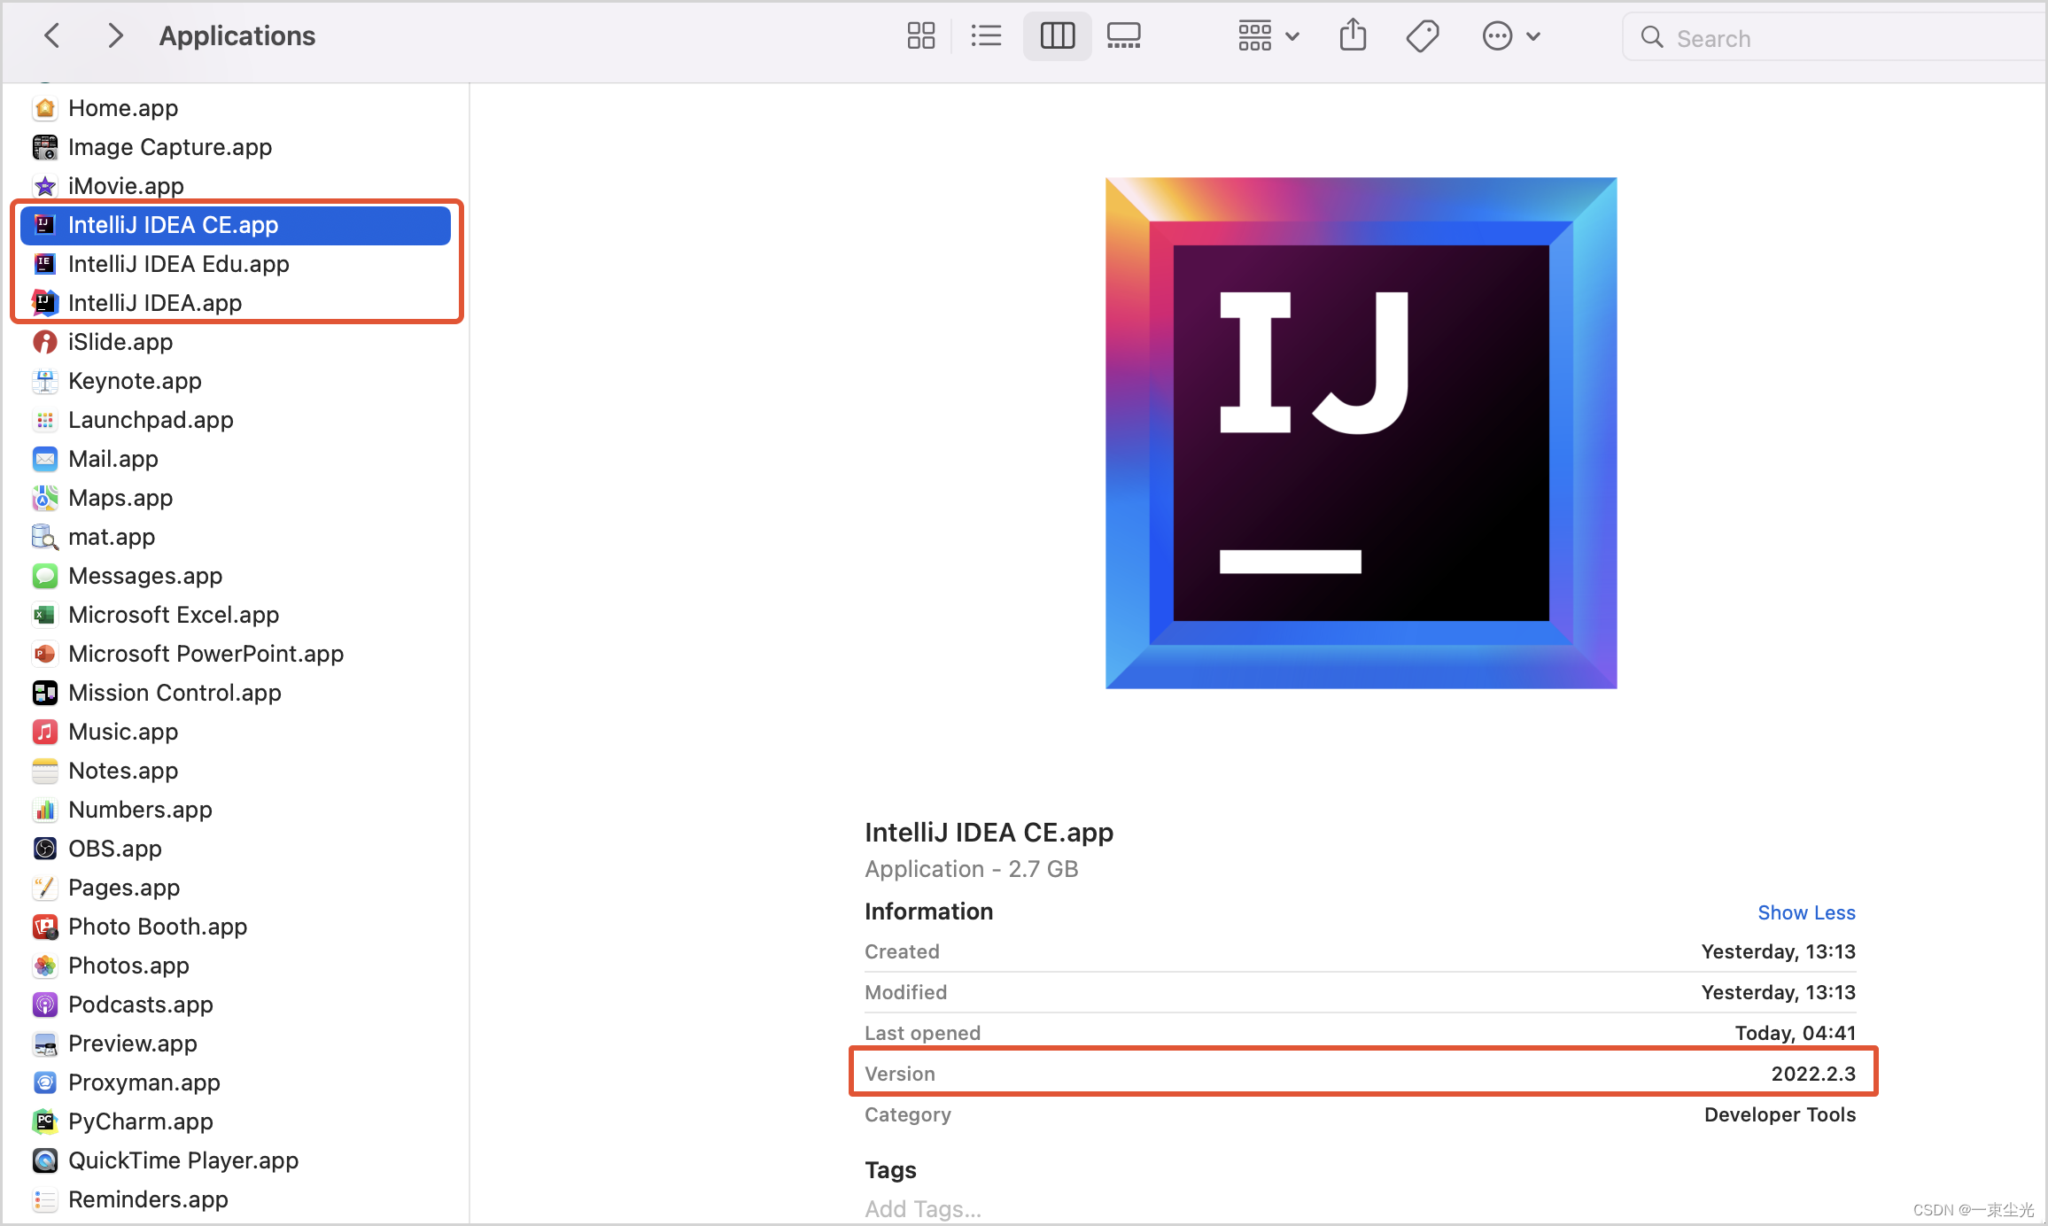
Task: Navigate forward using the forward arrow
Action: 114,35
